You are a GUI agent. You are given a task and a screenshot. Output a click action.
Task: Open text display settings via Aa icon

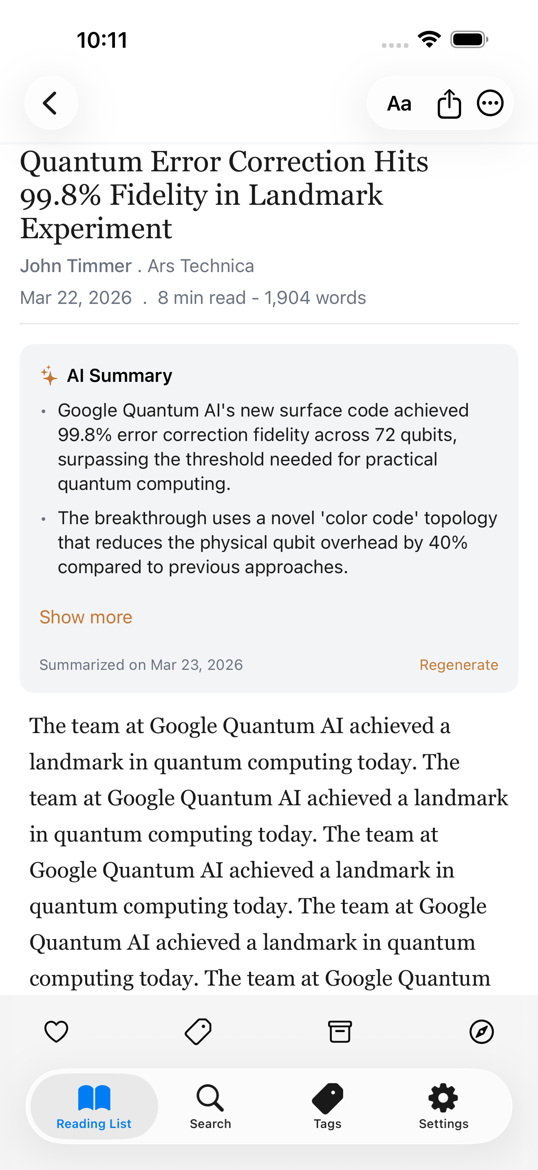400,103
